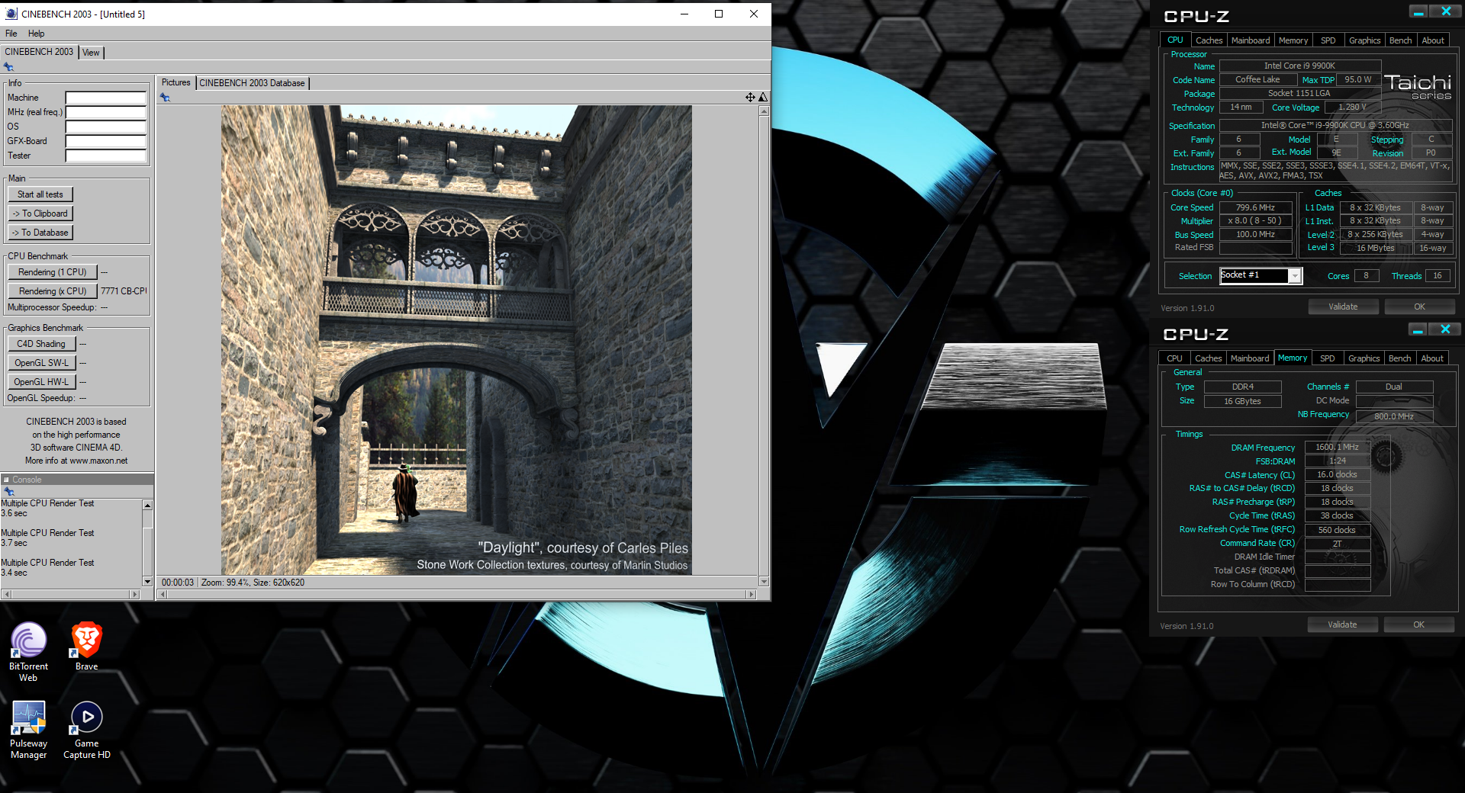Open the CINEBENCH 2003 Database tab
Viewport: 1465px width, 793px height.
(x=252, y=83)
